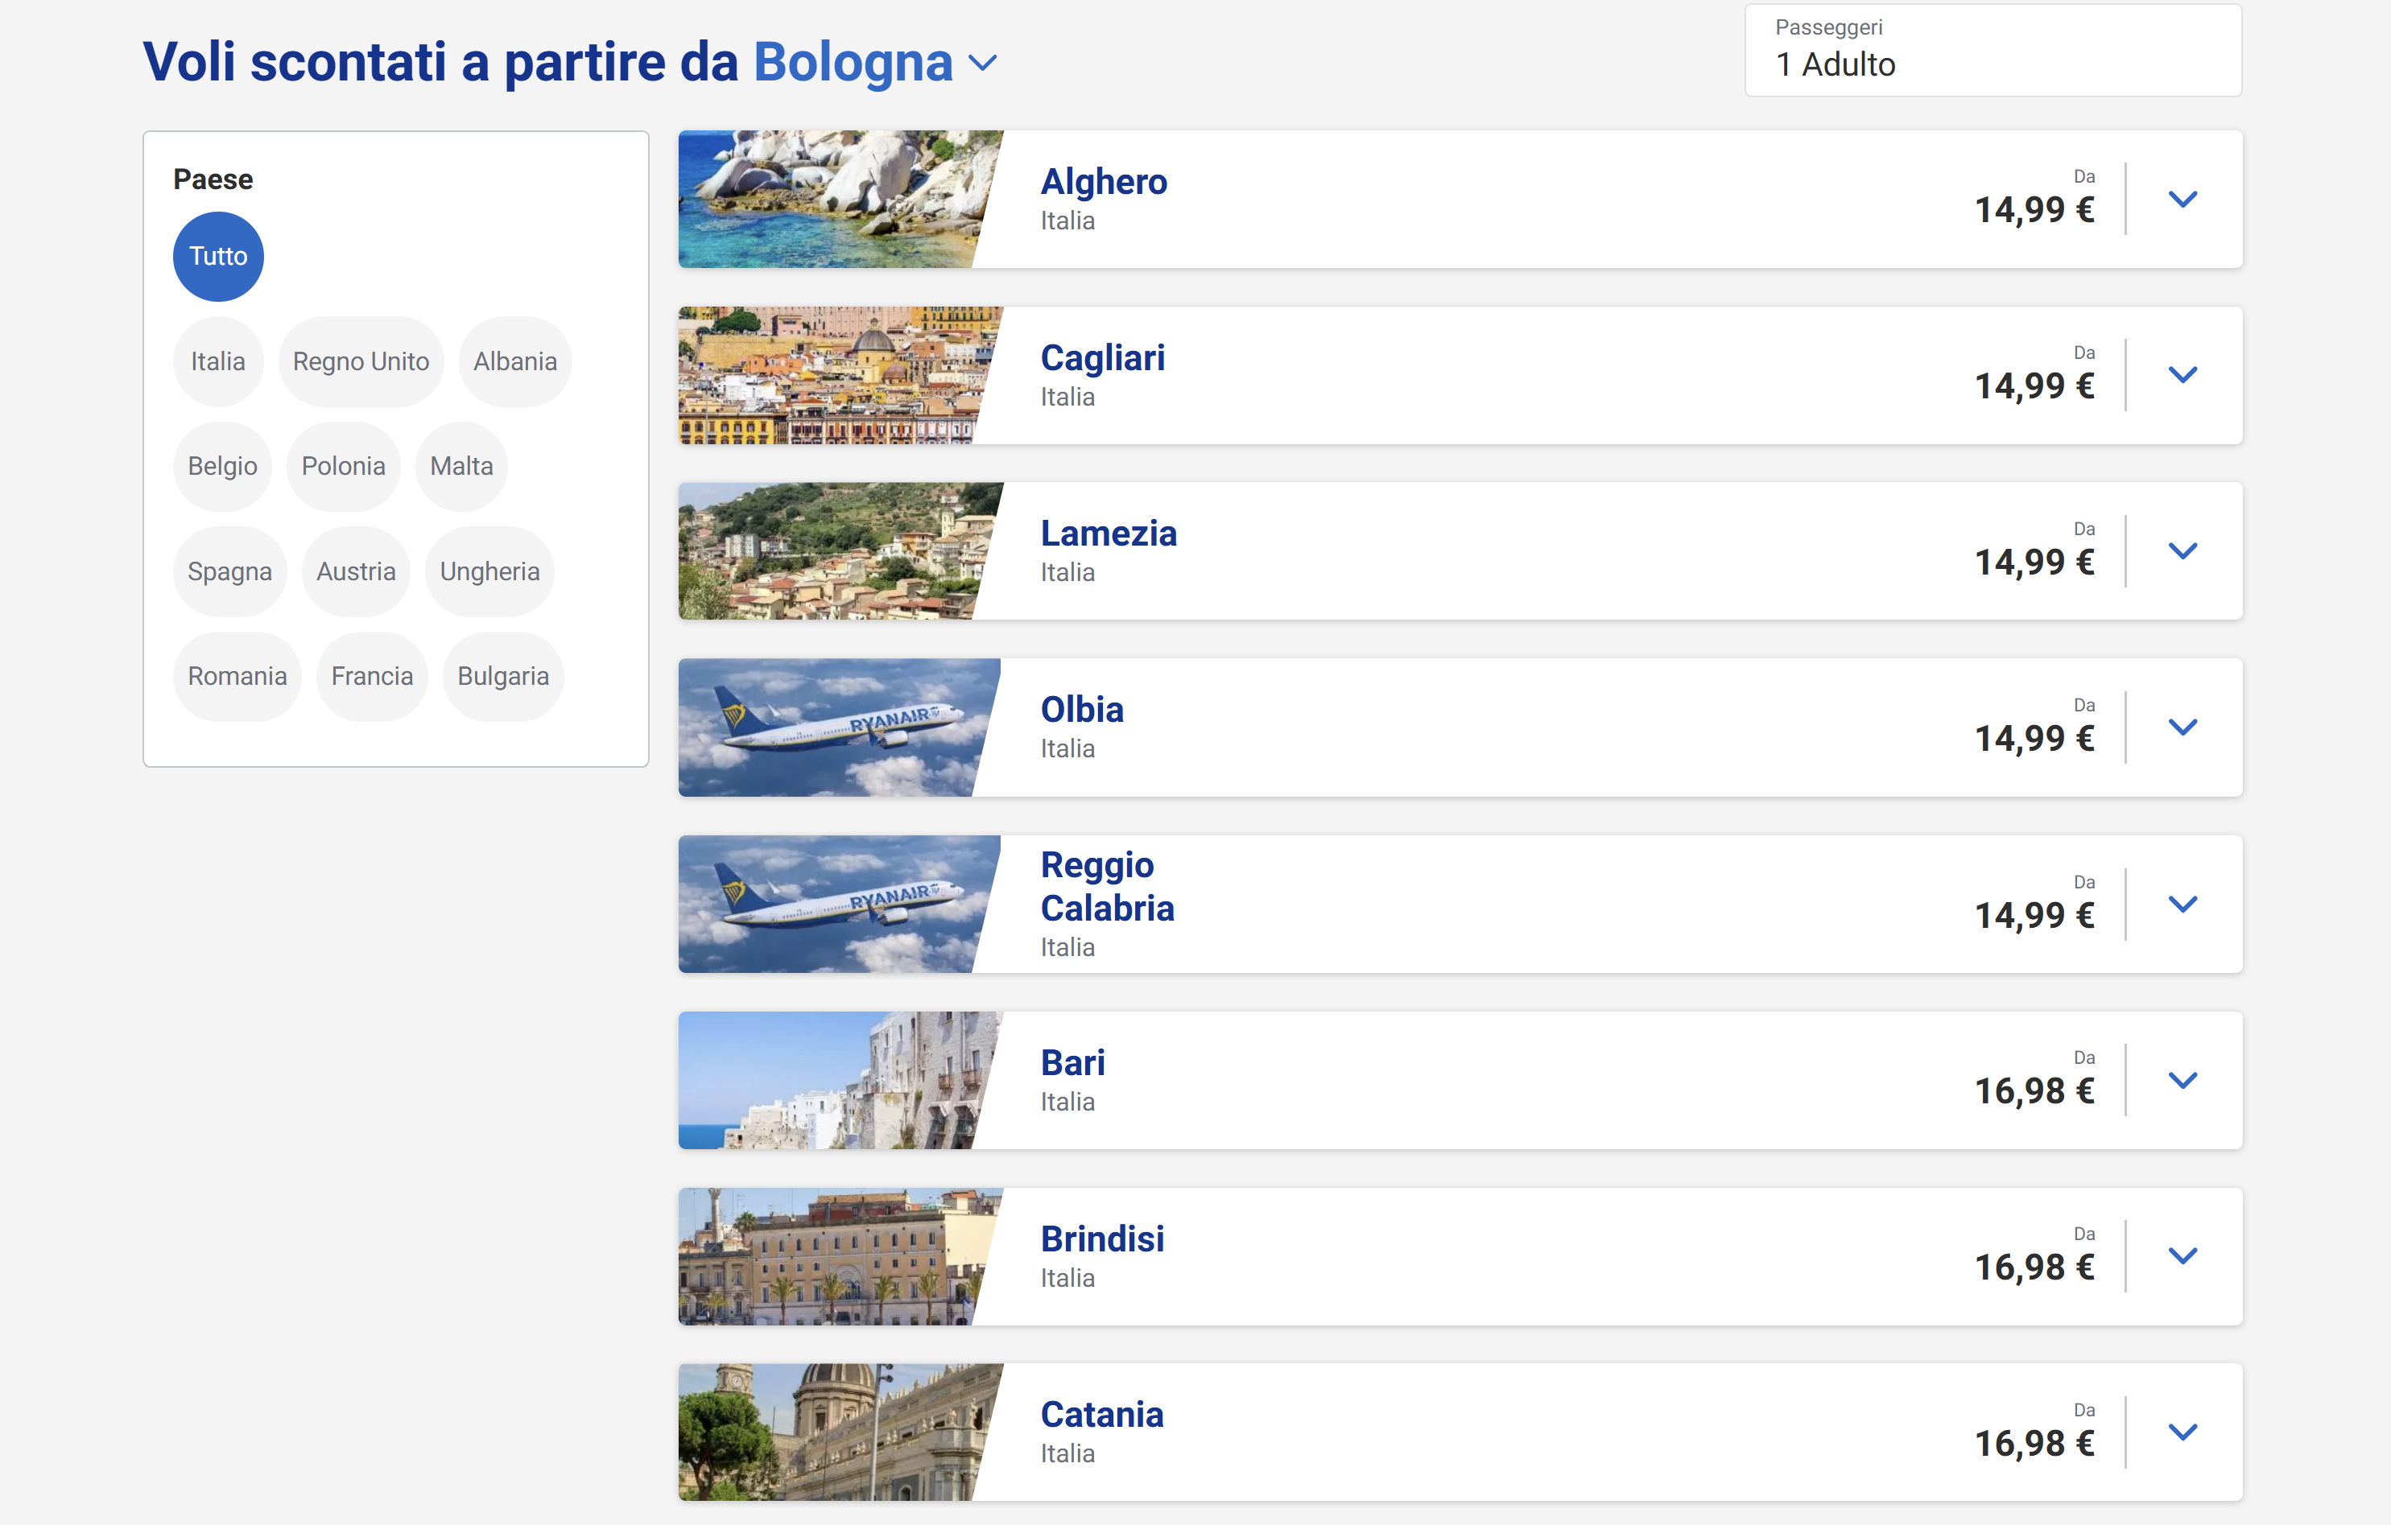The height and width of the screenshot is (1525, 2391).
Task: Open the Alghero destination link
Action: pyautogui.click(x=1103, y=182)
